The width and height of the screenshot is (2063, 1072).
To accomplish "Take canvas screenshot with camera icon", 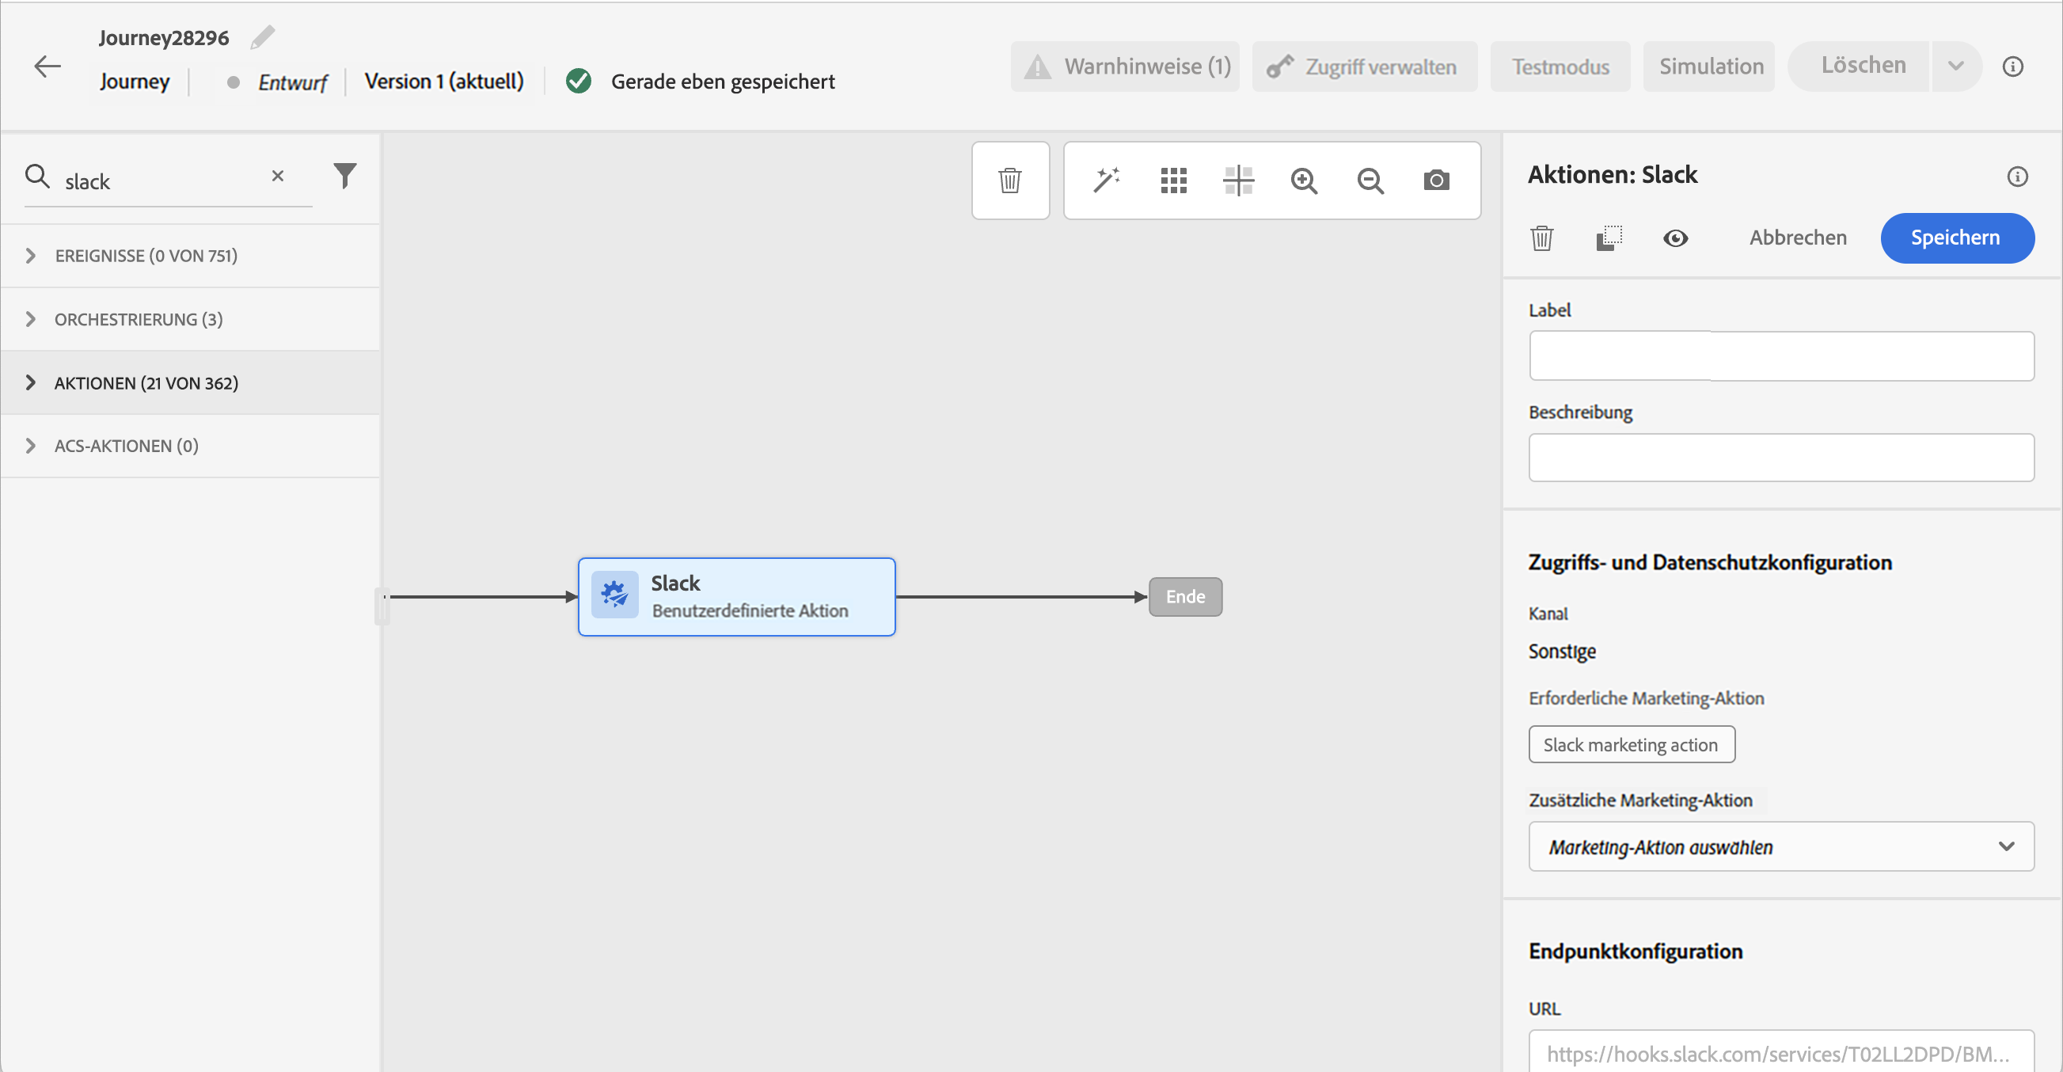I will (1436, 181).
